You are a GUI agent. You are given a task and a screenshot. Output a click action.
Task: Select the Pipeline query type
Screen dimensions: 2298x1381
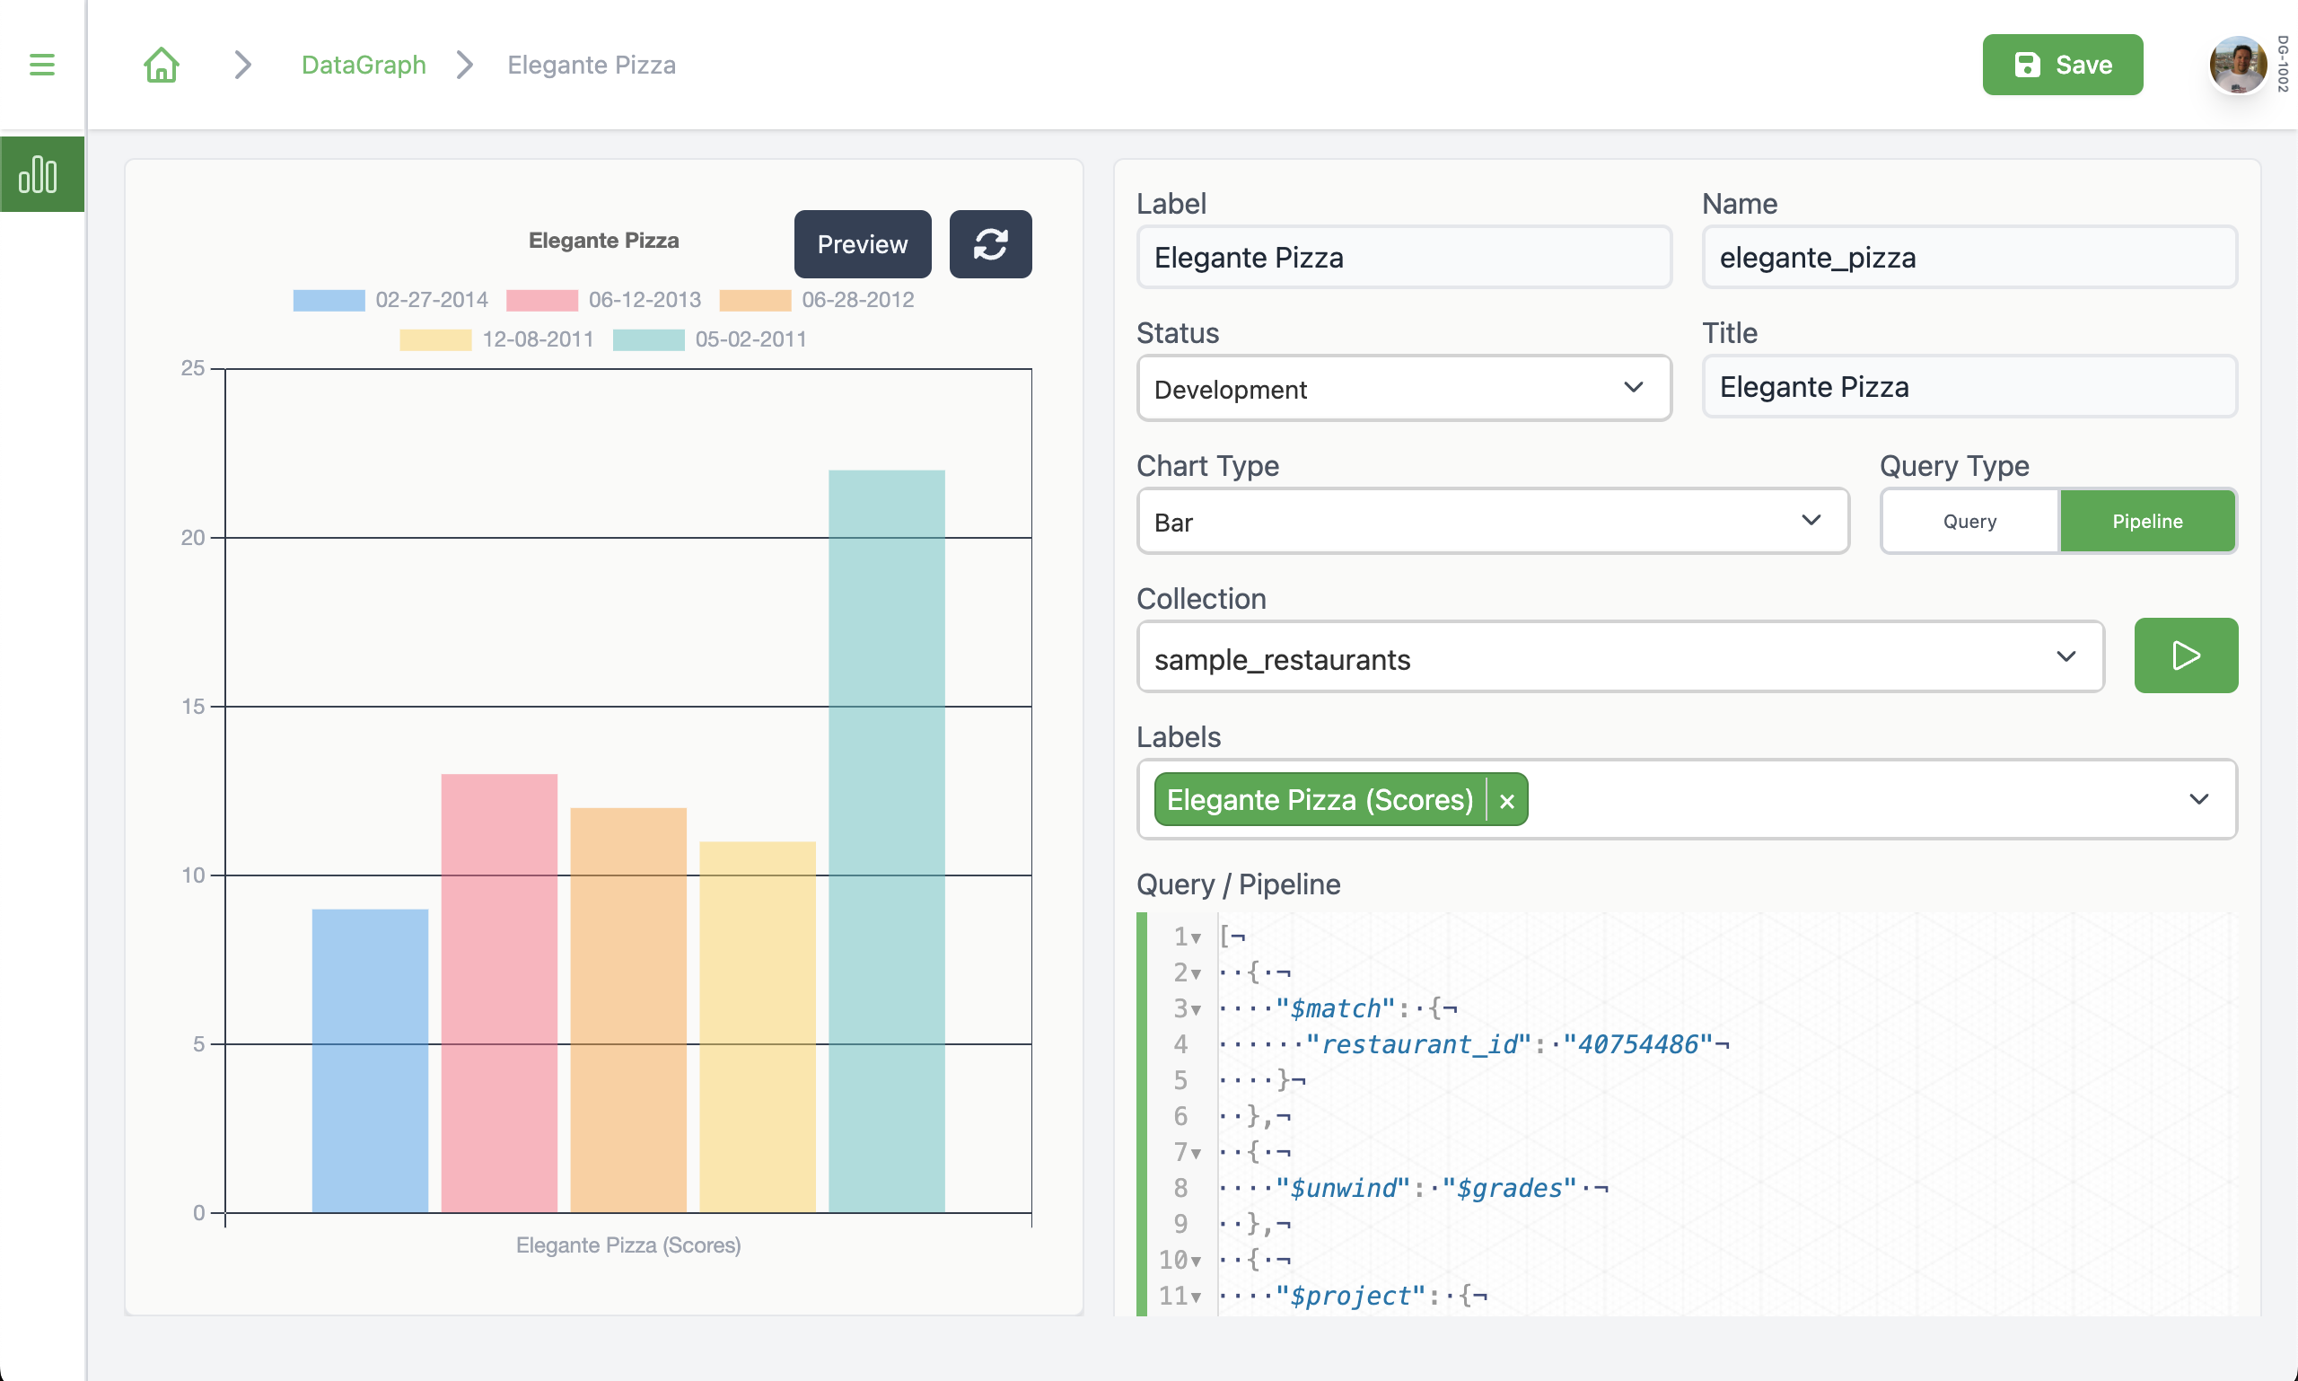coord(2146,521)
